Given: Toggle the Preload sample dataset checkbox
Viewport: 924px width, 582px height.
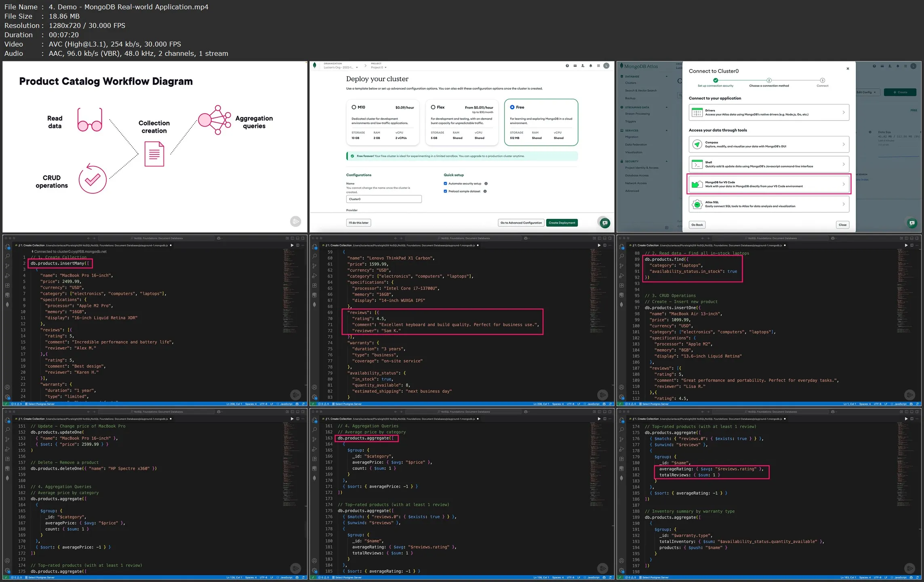Looking at the screenshot, I should pyautogui.click(x=445, y=191).
